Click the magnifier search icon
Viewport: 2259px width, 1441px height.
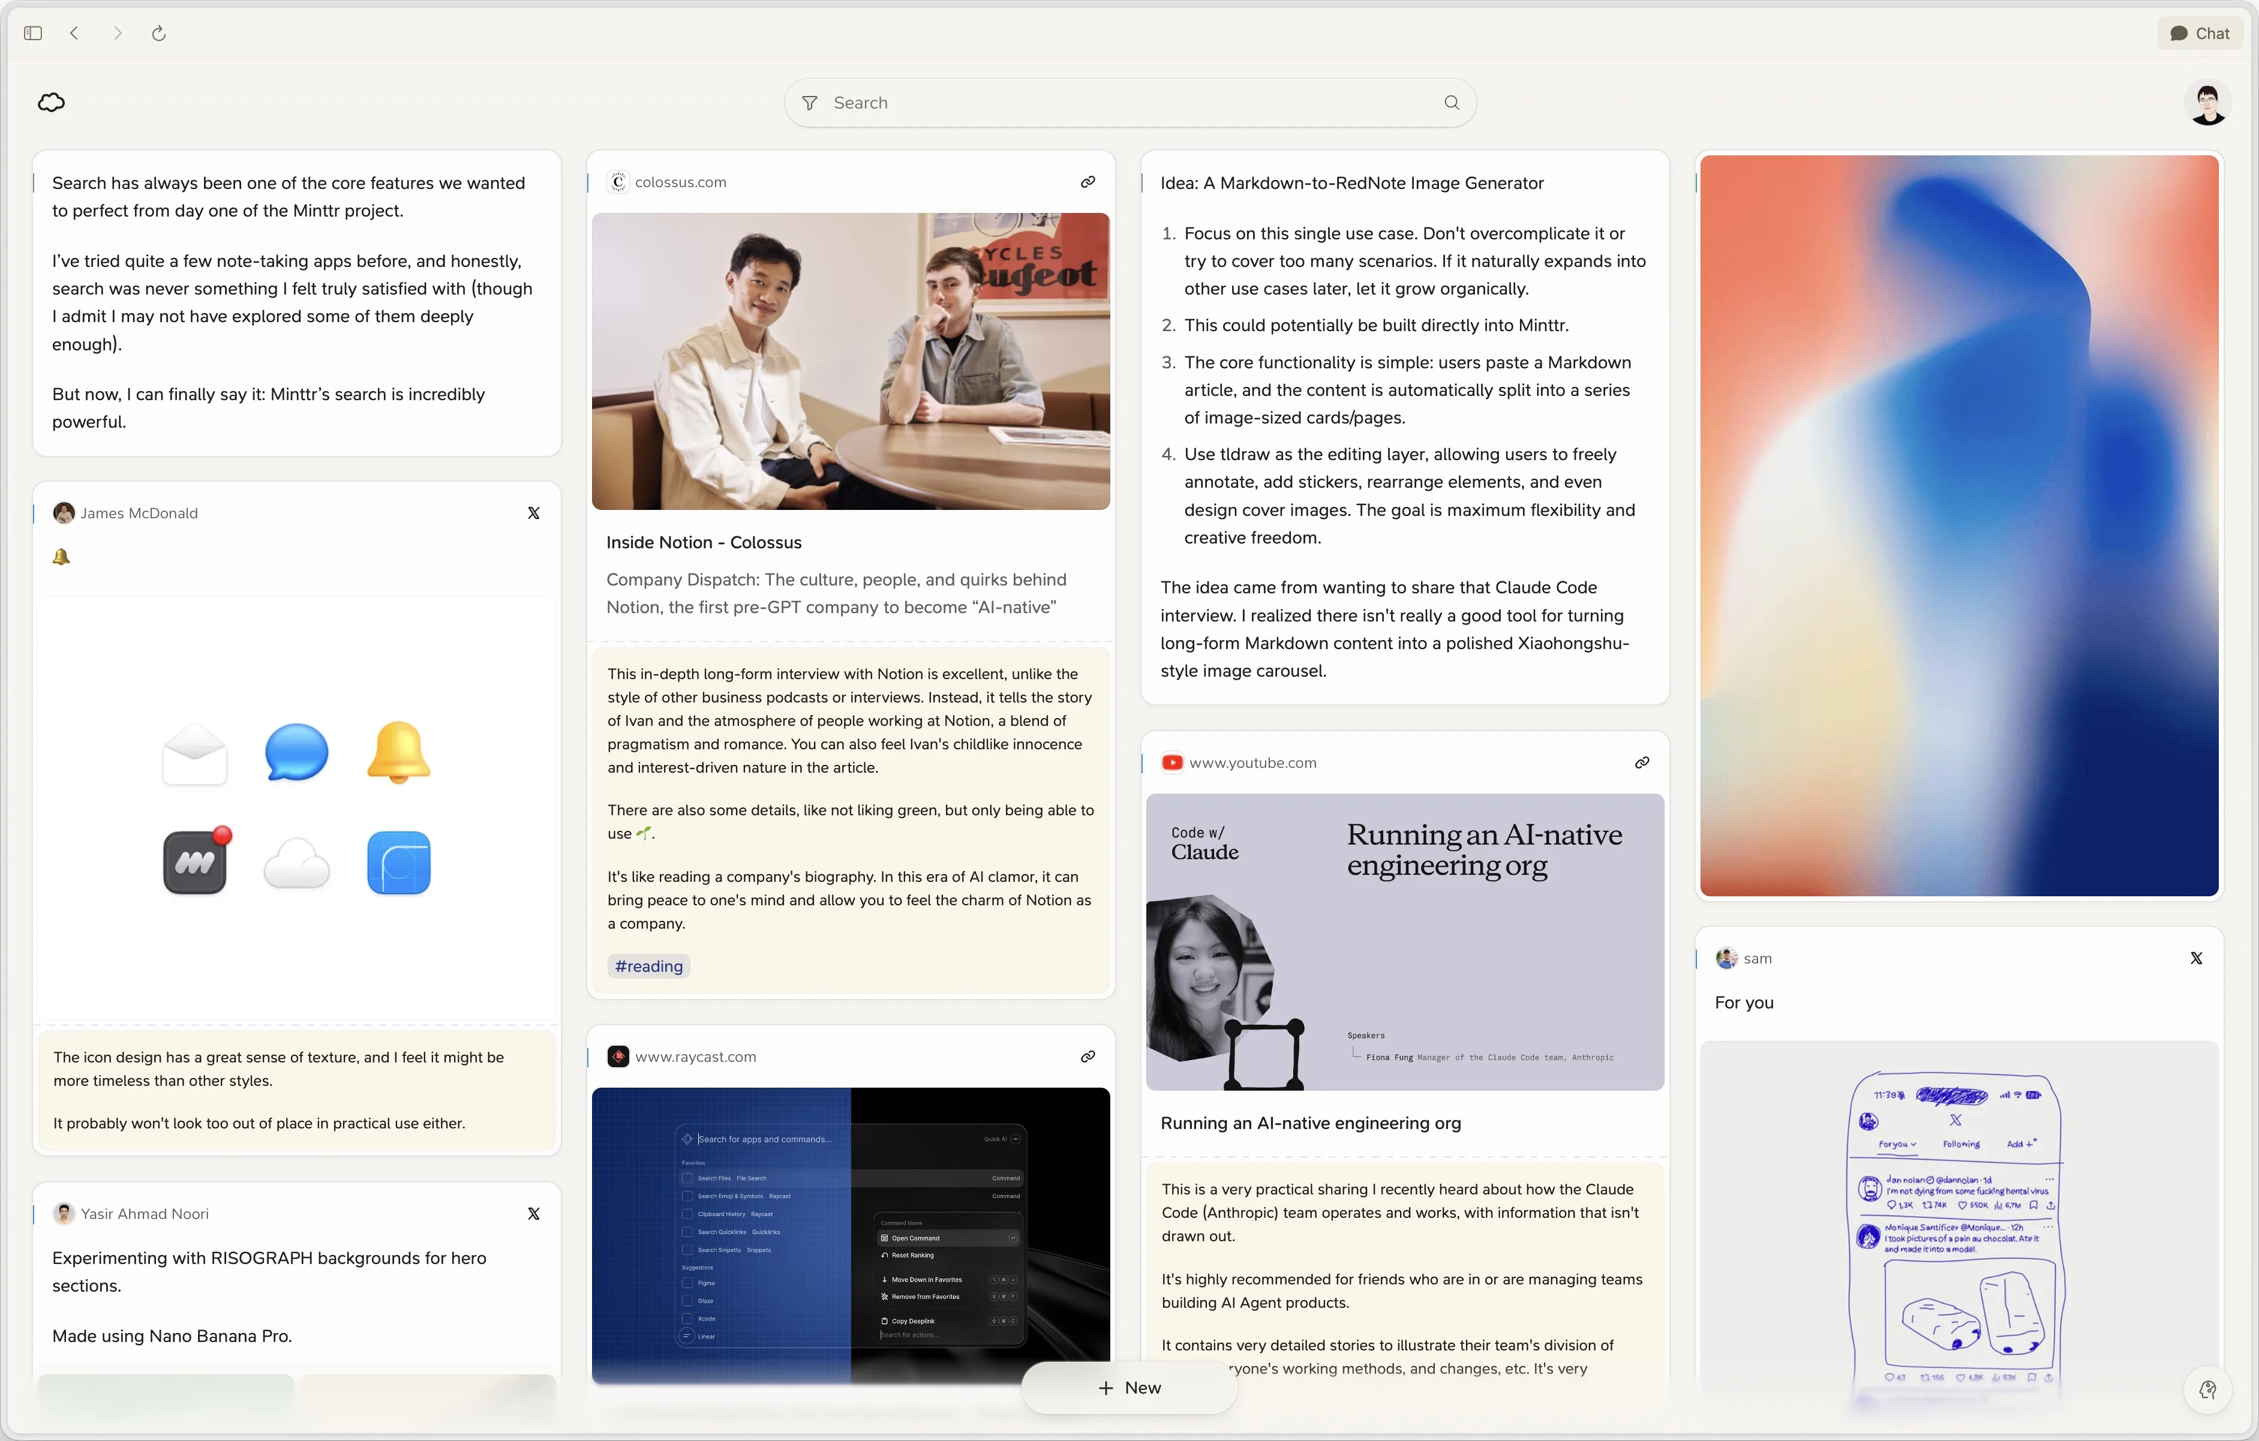(x=1451, y=103)
